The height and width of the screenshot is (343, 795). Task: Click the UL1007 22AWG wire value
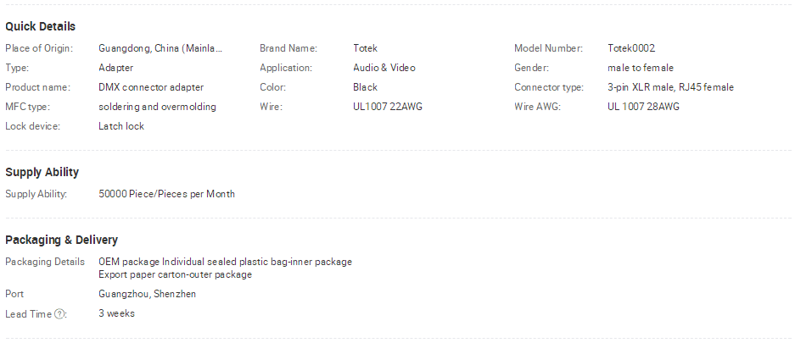coord(388,107)
